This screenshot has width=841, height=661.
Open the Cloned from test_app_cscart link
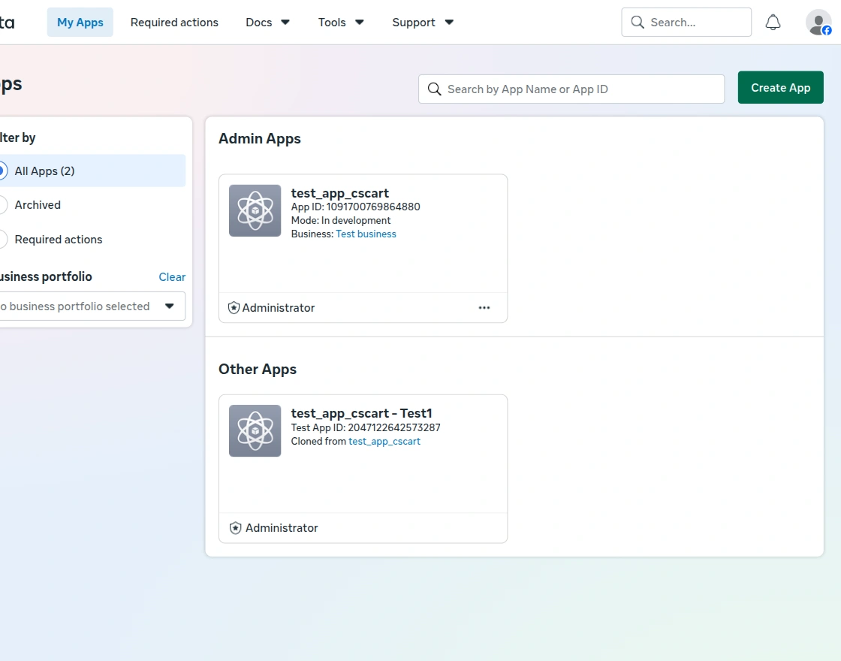[384, 441]
